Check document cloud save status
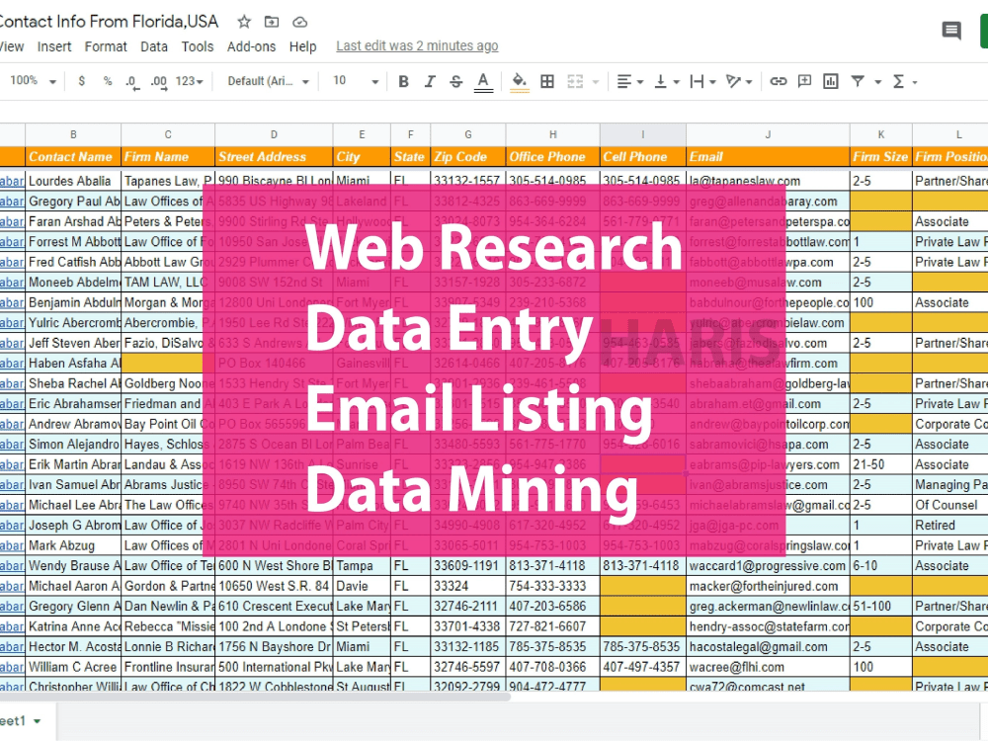This screenshot has height=741, width=988. [299, 21]
